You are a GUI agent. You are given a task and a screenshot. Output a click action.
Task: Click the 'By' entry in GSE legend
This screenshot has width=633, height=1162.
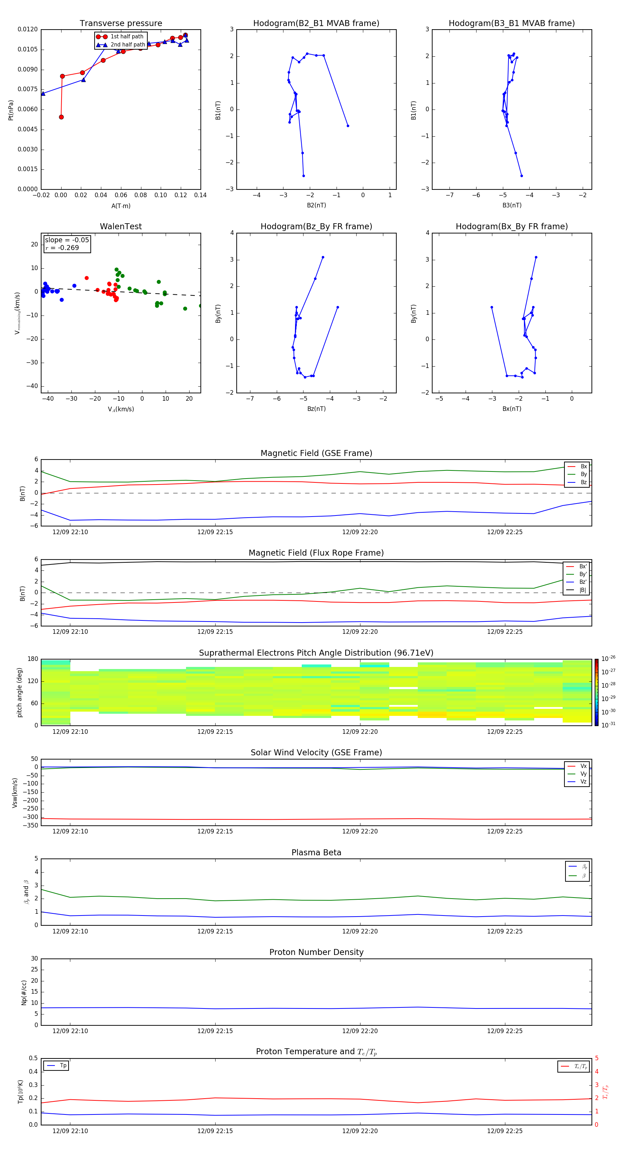point(577,474)
